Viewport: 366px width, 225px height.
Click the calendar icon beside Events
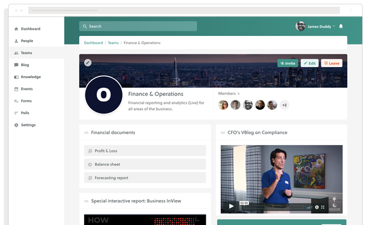(16, 89)
